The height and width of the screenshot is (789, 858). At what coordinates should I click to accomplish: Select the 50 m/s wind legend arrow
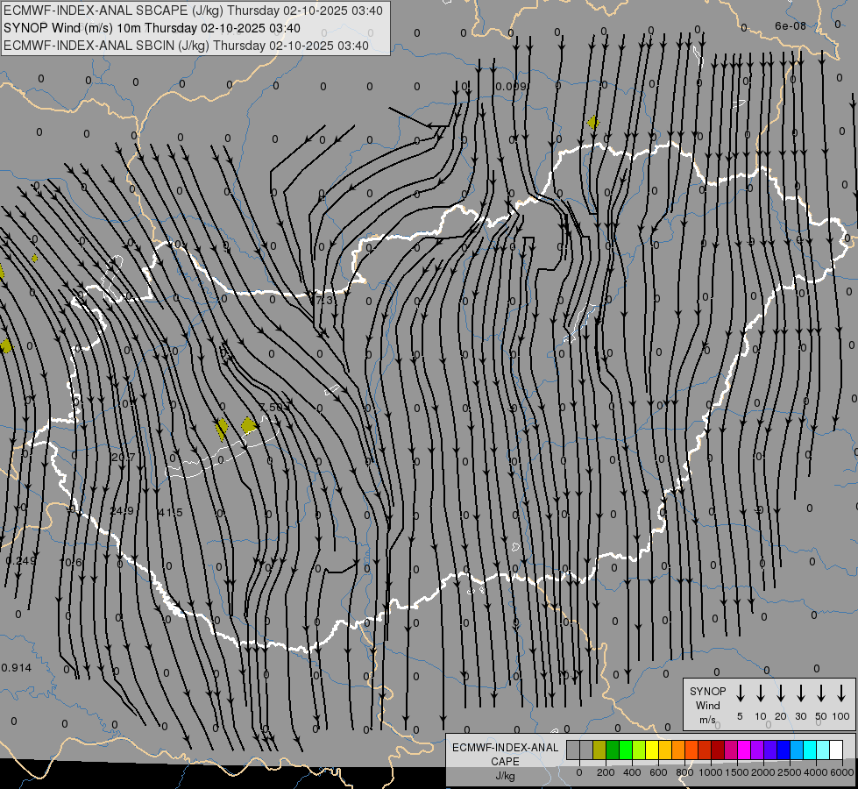pyautogui.click(x=821, y=693)
